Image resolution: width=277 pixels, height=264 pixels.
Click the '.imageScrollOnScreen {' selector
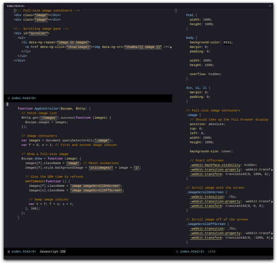tap(207, 192)
